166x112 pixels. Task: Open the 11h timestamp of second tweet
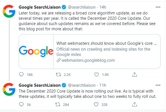coord(103,85)
